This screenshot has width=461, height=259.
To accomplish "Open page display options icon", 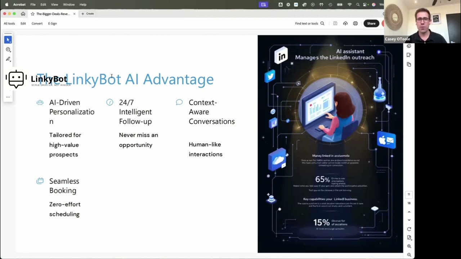I will pos(409,238).
